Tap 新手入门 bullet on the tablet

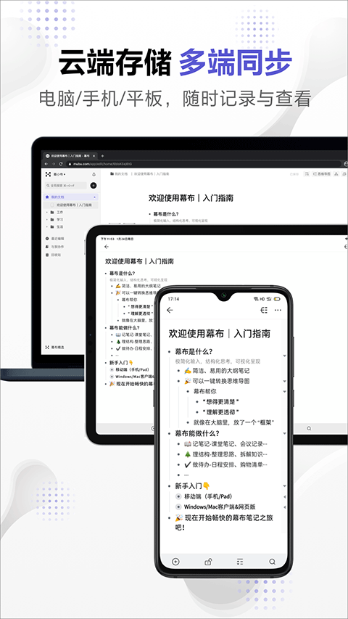point(122,362)
